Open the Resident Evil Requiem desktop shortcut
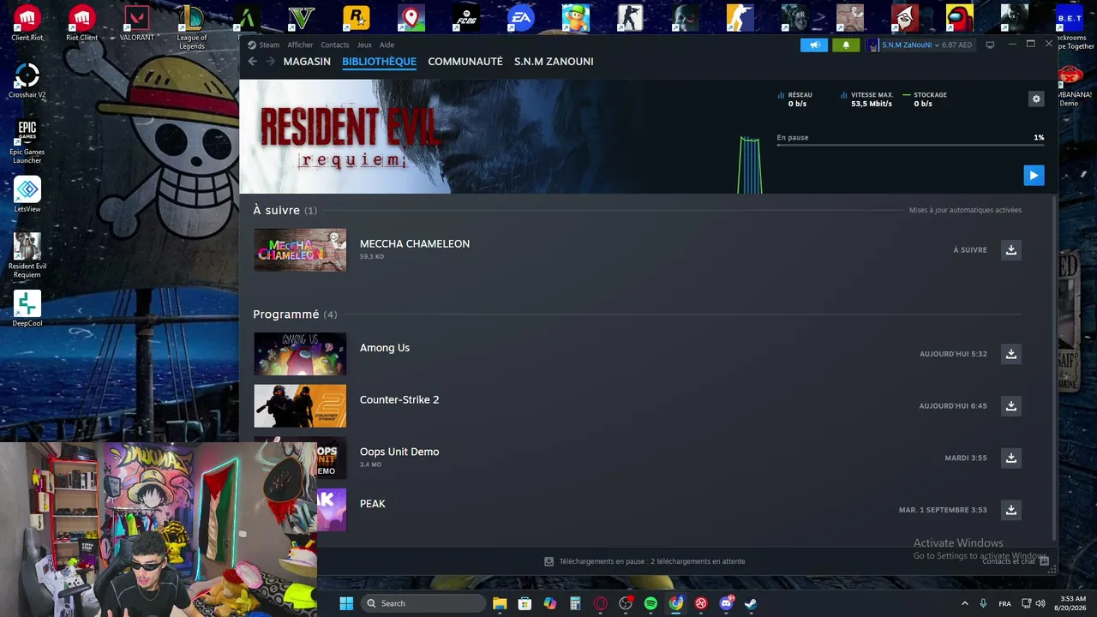Viewport: 1097px width, 617px height. point(27,255)
